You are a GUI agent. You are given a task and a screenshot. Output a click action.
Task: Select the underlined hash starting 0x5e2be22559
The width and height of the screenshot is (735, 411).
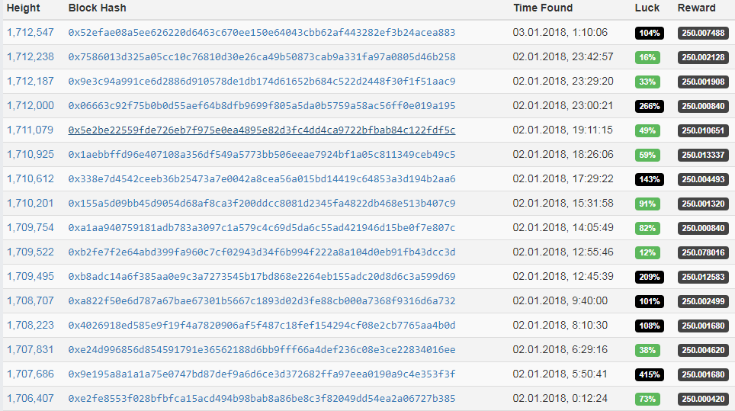point(262,130)
